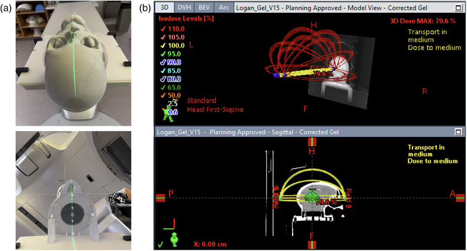Toggle the 95.0 isodose level checkmark
467x251 pixels.
(x=163, y=54)
